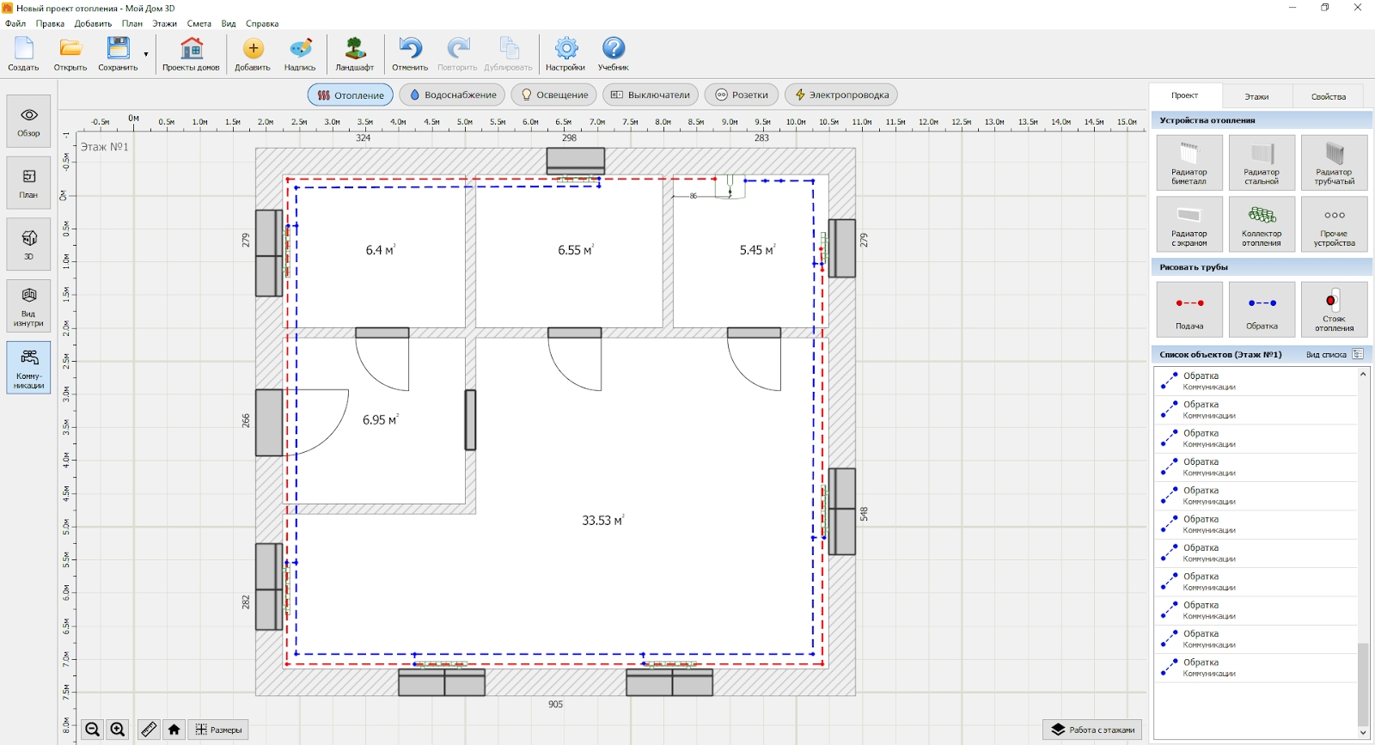Open the Ландшафт landscape tool
Image resolution: width=1375 pixels, height=745 pixels.
[x=355, y=54]
